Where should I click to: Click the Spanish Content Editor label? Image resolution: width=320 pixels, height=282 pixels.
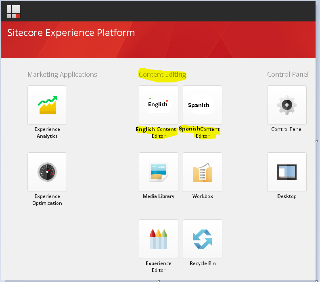pyautogui.click(x=199, y=133)
